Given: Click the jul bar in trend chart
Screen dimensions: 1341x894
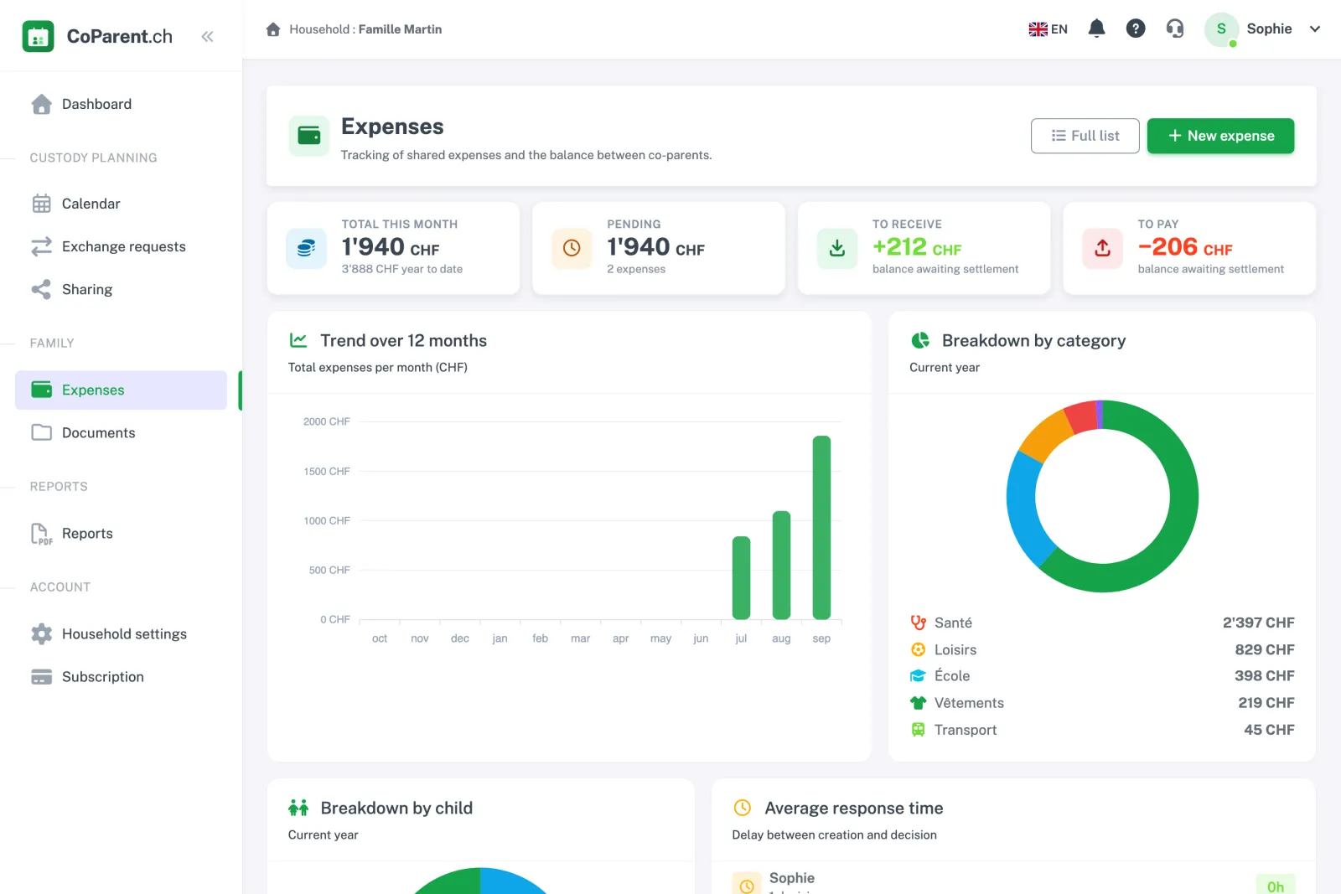Looking at the screenshot, I should [x=741, y=578].
